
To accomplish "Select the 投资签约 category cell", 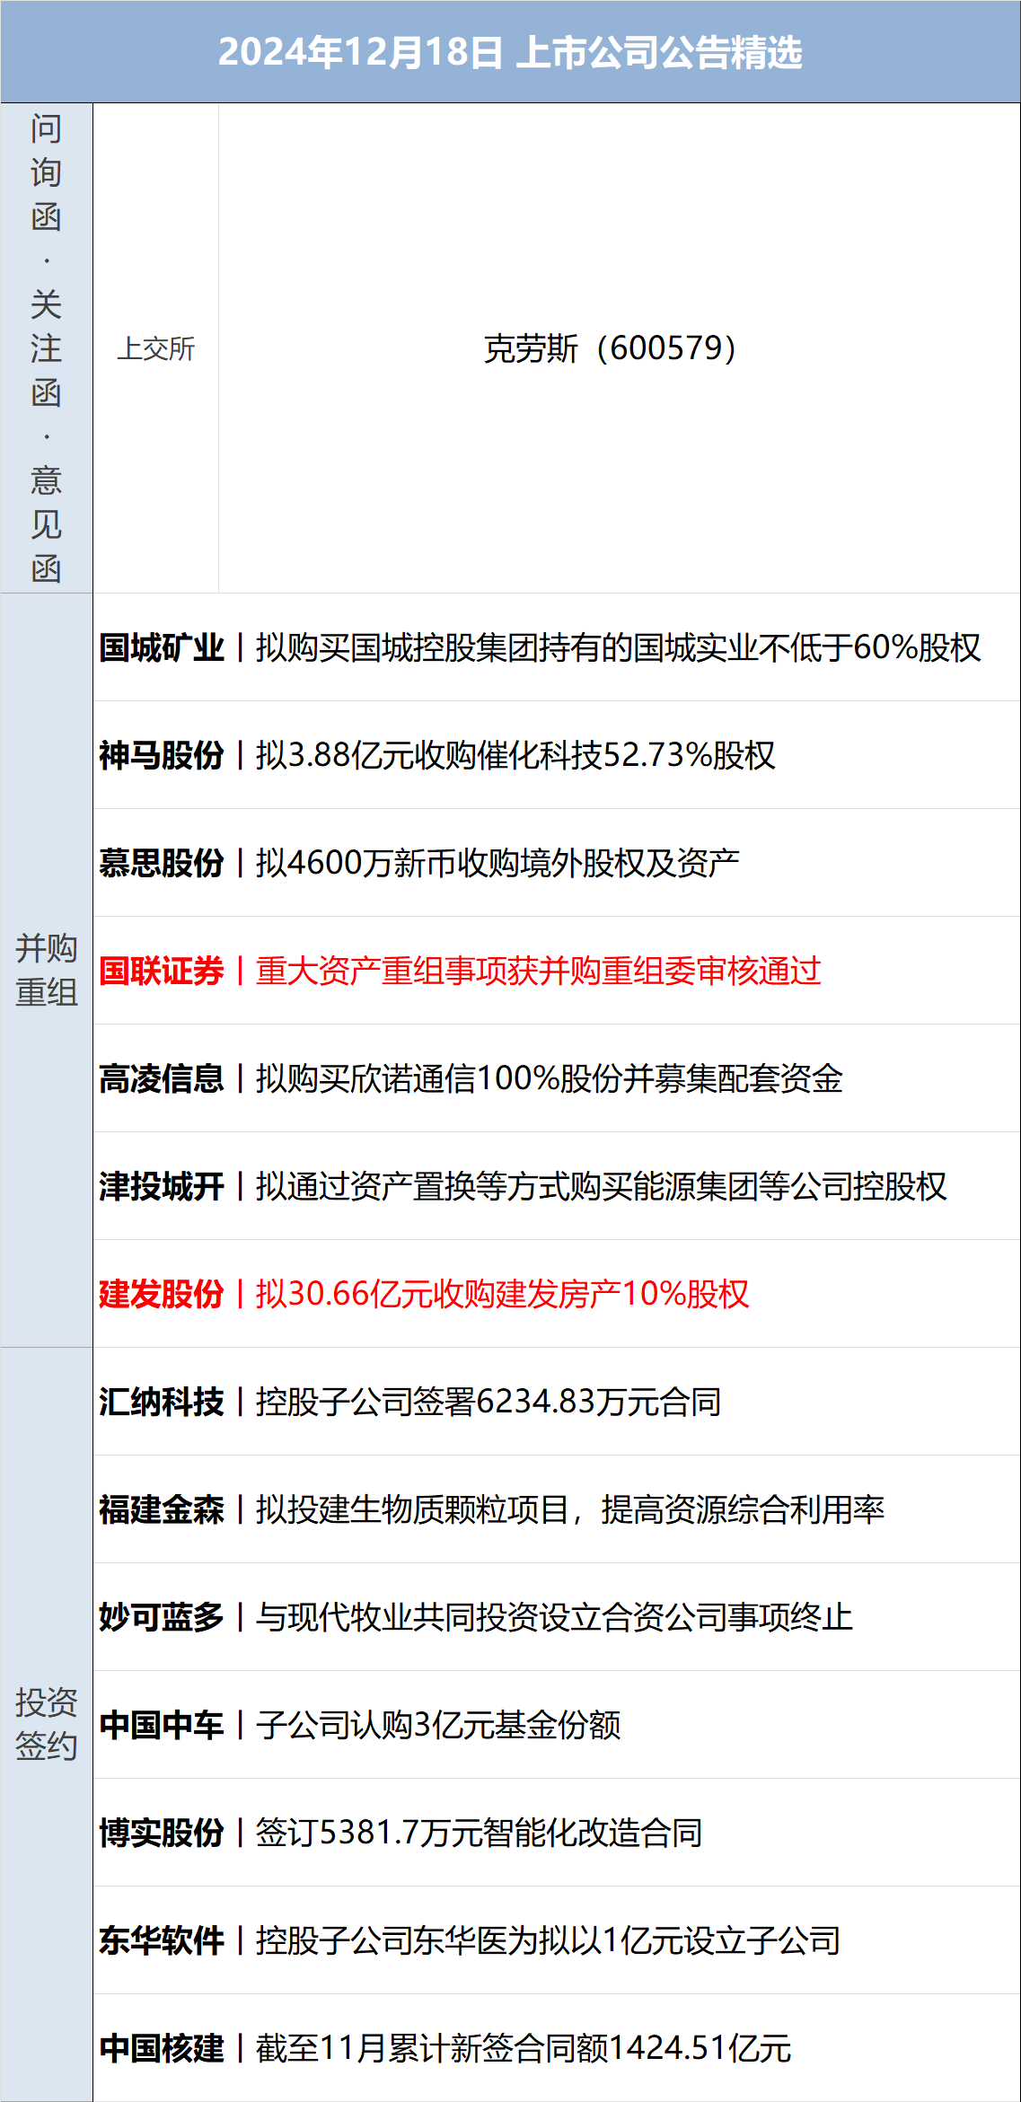I will 46,1724.
